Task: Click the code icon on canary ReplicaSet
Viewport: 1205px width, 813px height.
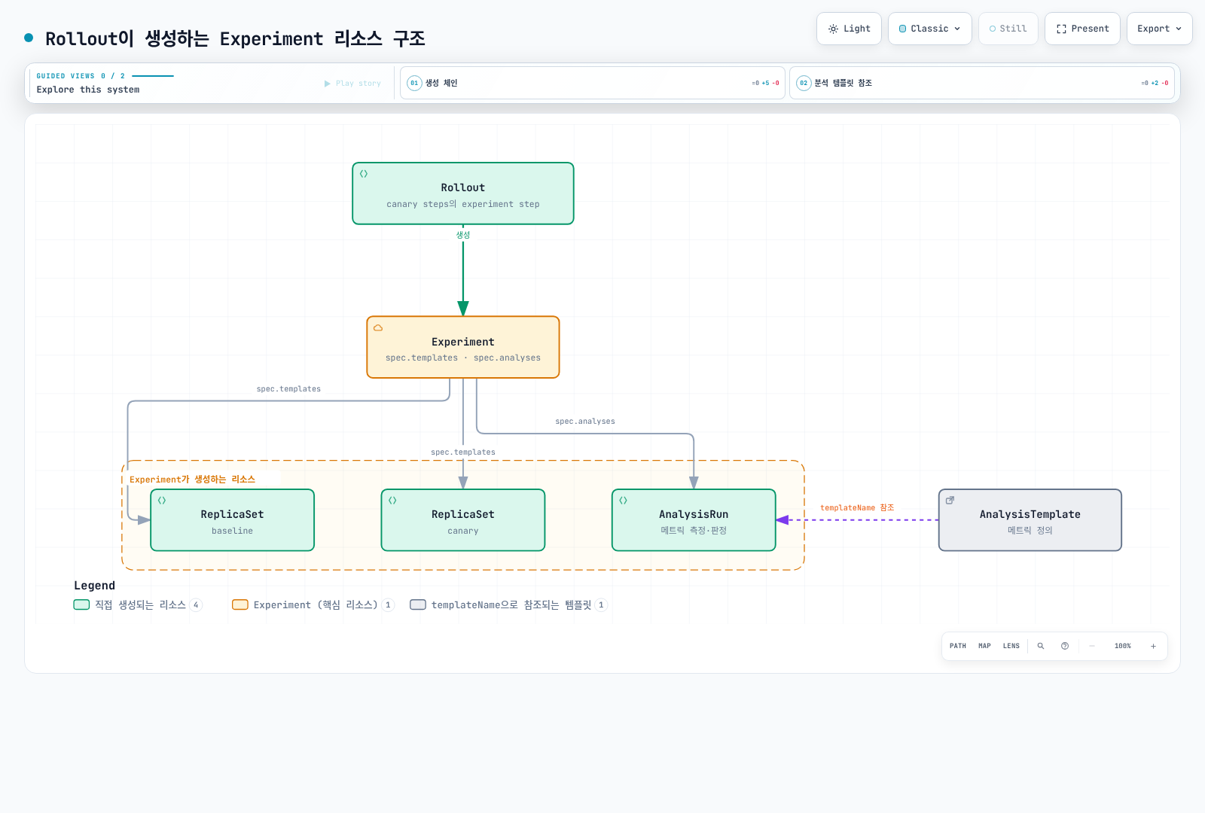Action: pyautogui.click(x=392, y=501)
